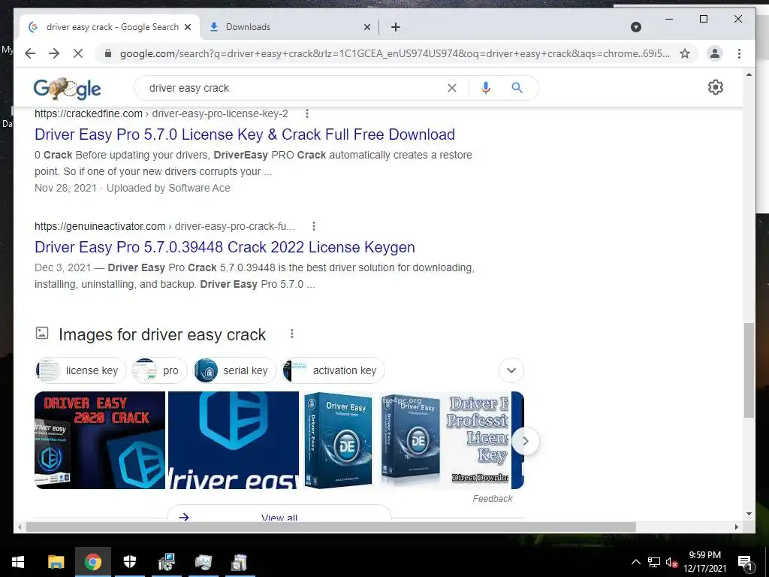The width and height of the screenshot is (769, 577).
Task: Filter images by serial key chip
Action: coord(234,370)
